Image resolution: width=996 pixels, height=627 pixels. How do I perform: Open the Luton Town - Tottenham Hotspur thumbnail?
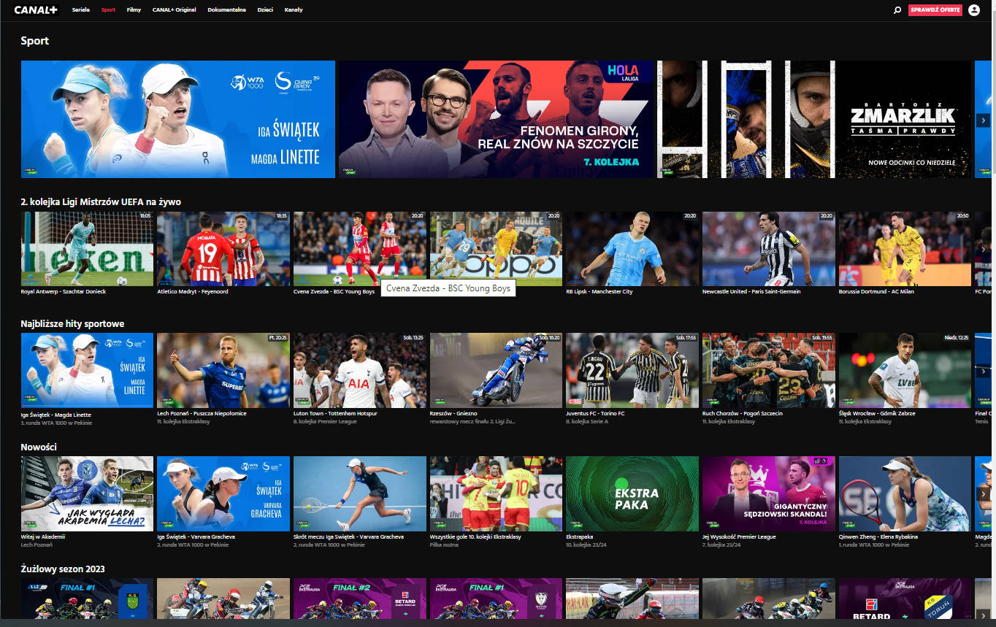tap(360, 371)
